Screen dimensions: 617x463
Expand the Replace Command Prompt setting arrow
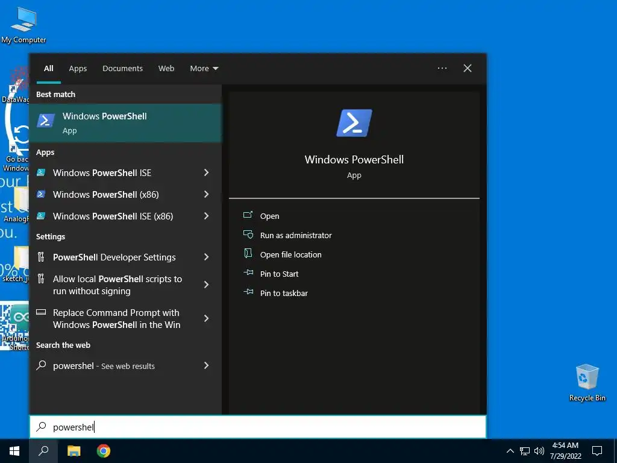tap(206, 318)
